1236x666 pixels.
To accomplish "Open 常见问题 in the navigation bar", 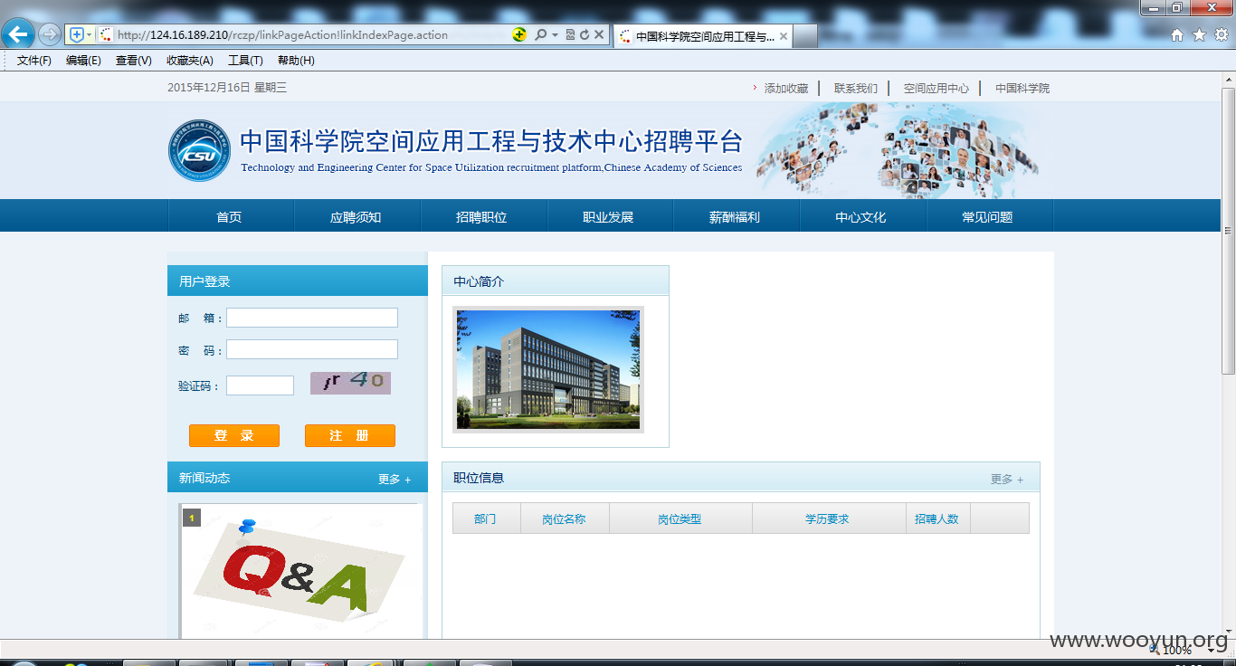I will point(988,217).
